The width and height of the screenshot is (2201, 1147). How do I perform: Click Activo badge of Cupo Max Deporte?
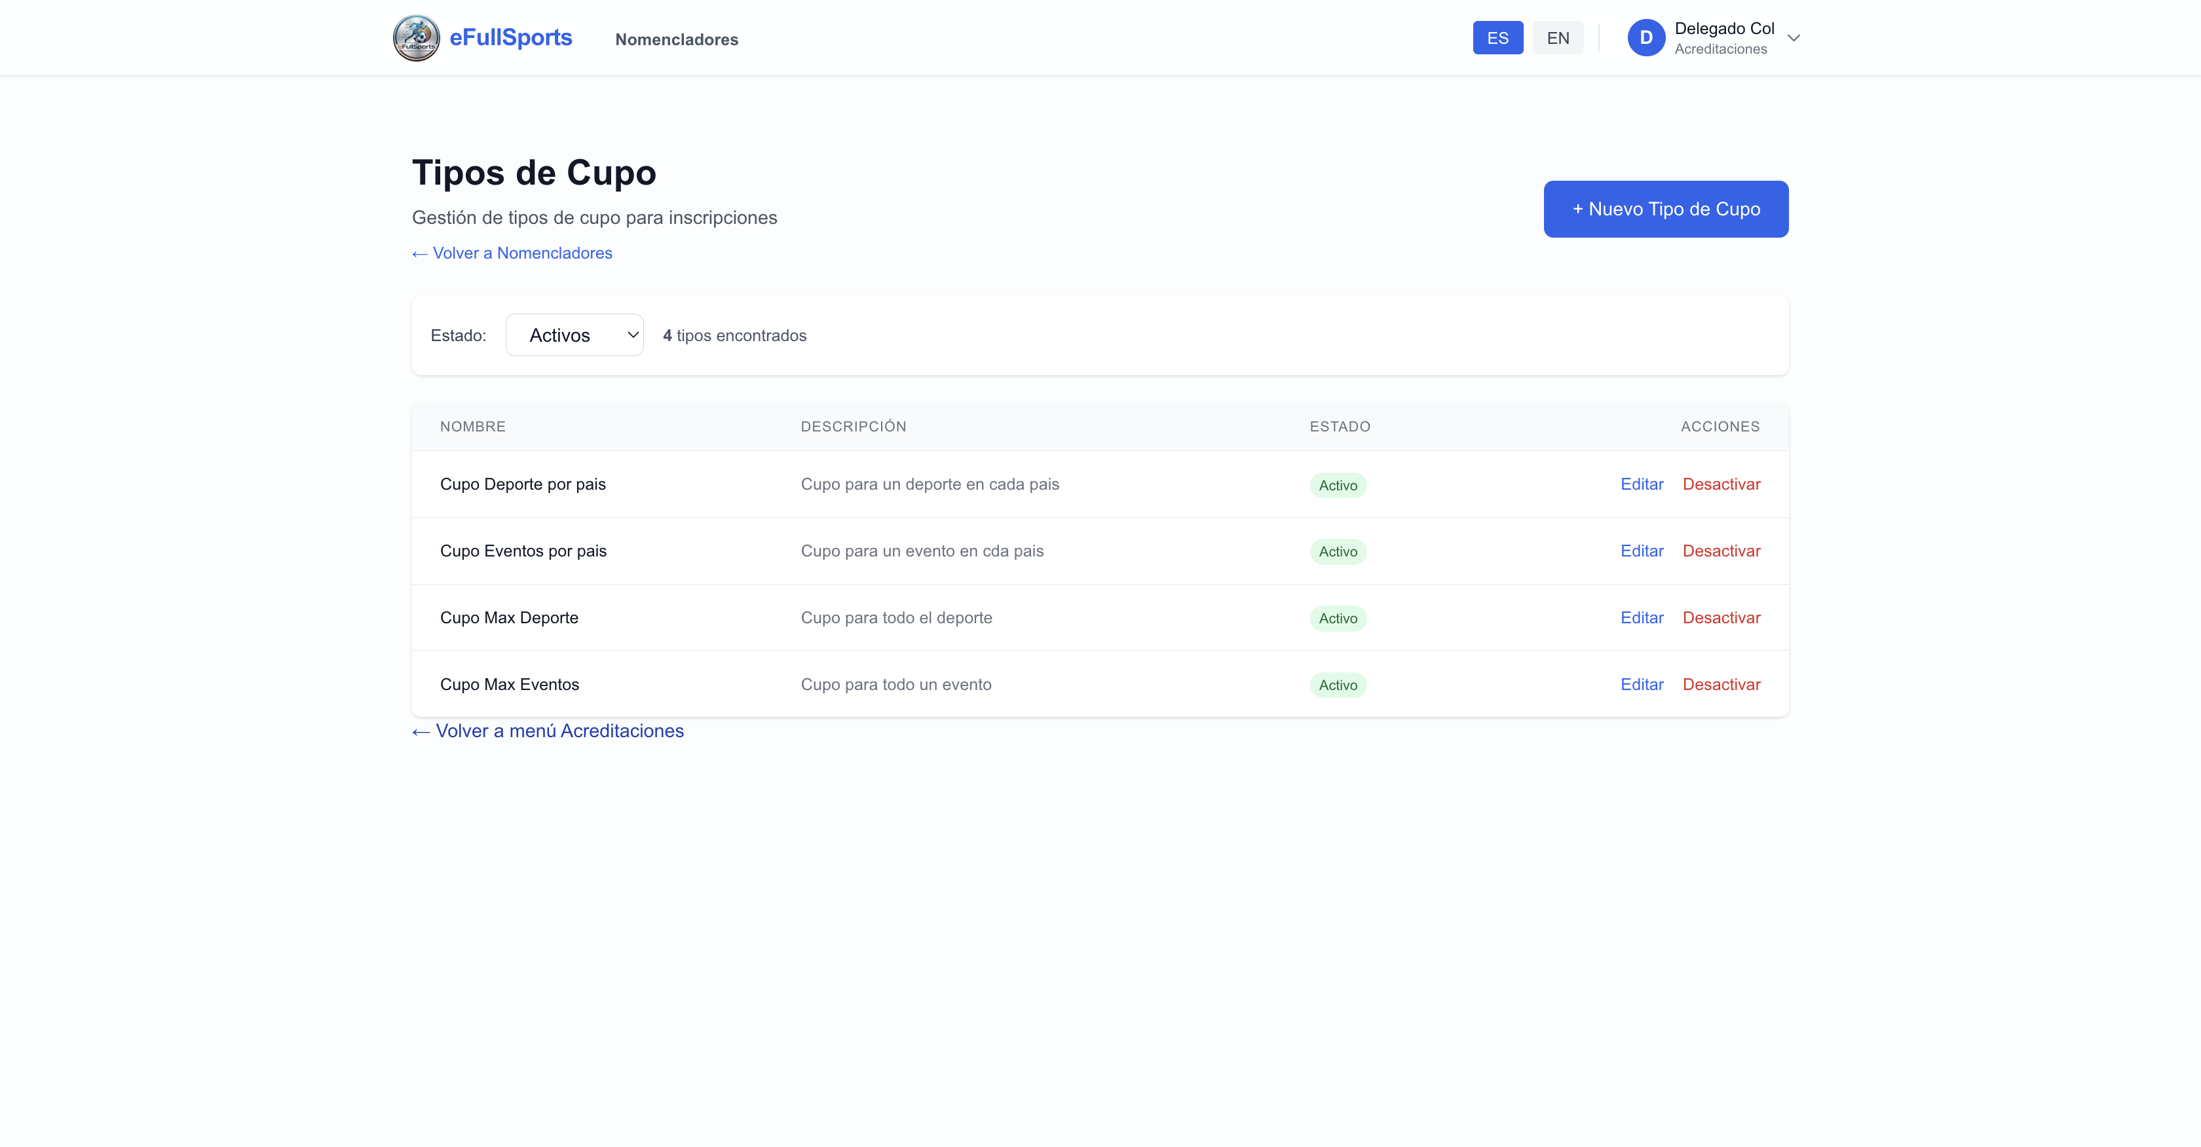(x=1337, y=618)
